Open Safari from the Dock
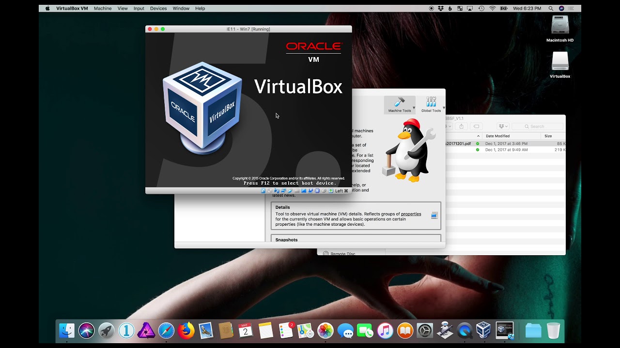This screenshot has height=348, width=620. click(166, 331)
